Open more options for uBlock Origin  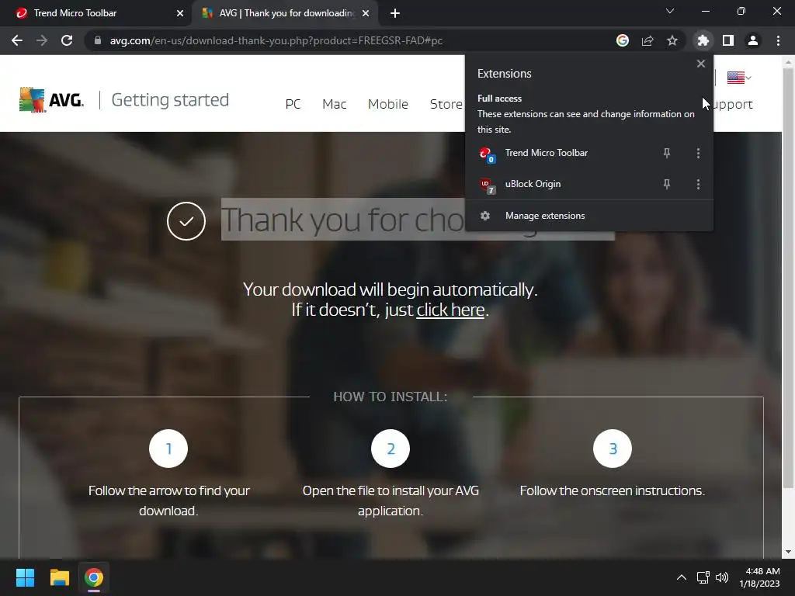[698, 184]
